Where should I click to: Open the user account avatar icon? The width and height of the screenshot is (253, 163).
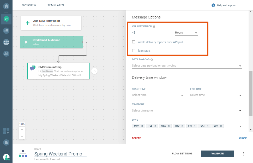(x=6, y=157)
